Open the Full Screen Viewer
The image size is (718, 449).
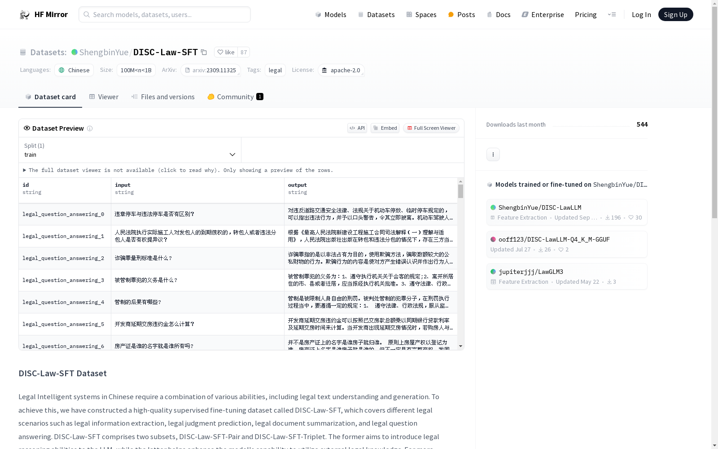click(431, 128)
